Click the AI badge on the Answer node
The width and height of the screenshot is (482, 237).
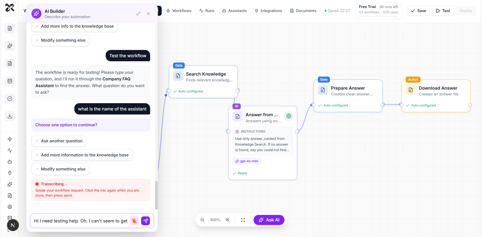click(x=236, y=106)
